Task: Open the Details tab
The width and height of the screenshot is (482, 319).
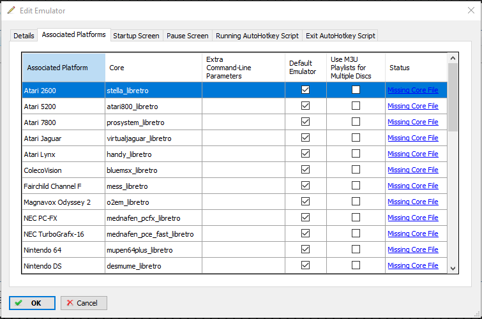Action: pyautogui.click(x=24, y=36)
